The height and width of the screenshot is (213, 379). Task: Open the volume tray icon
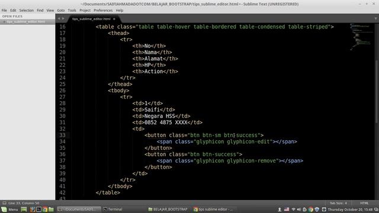(298, 209)
